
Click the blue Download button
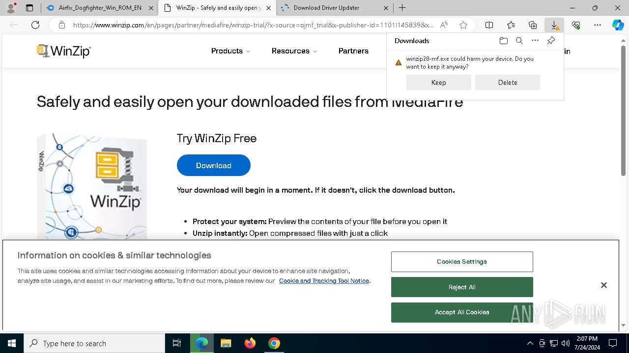(214, 165)
